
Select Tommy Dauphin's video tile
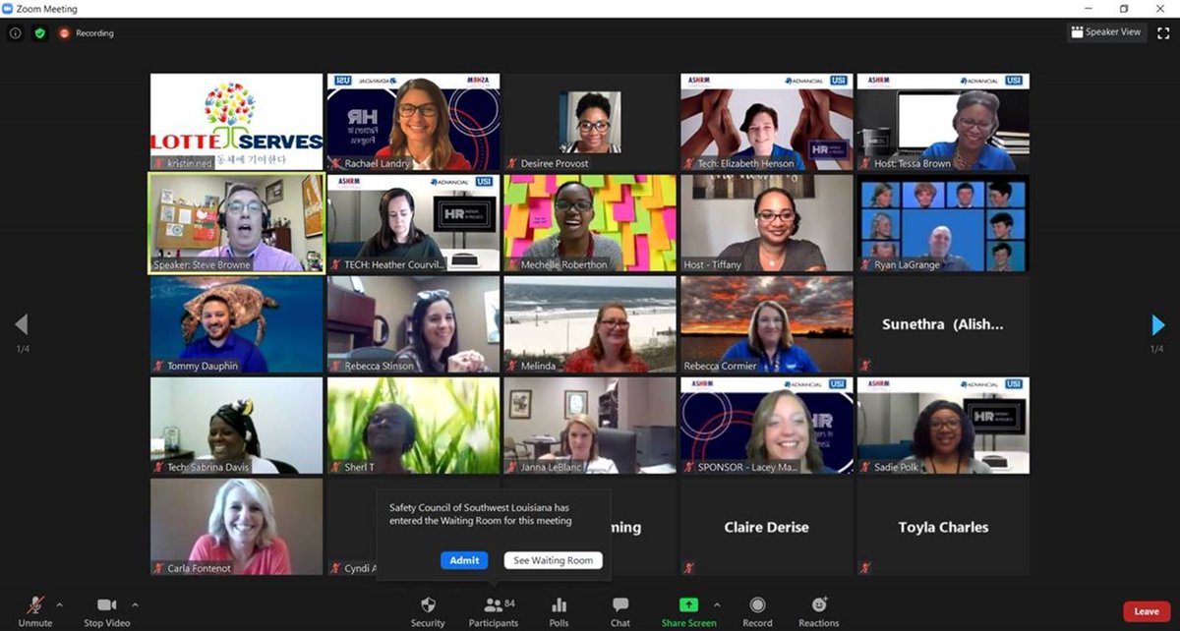[x=236, y=324]
